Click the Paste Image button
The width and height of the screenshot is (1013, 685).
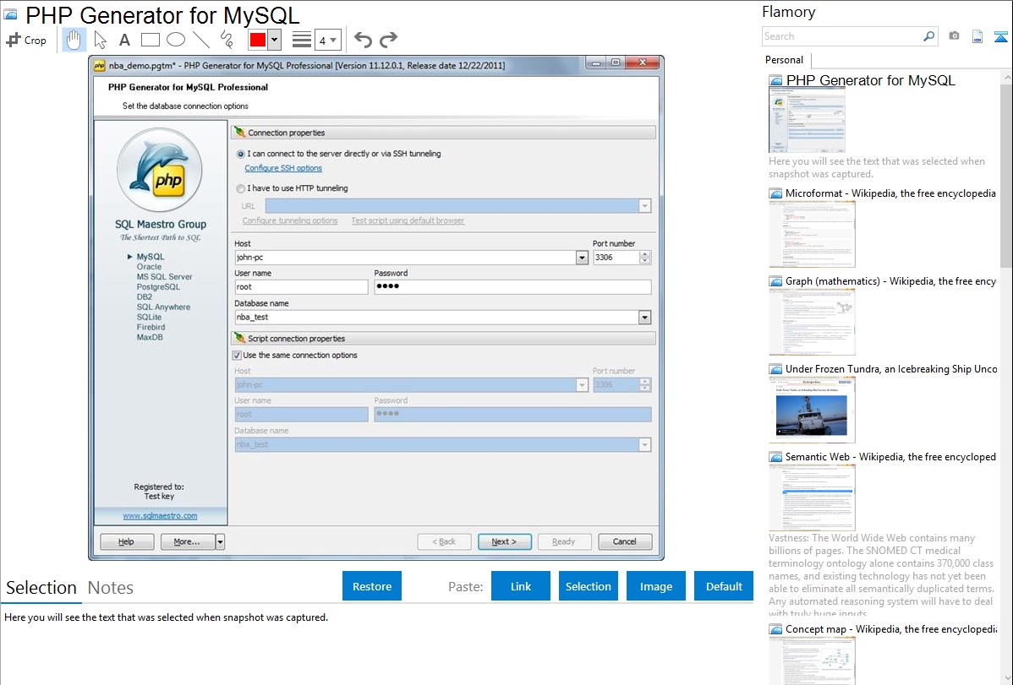tap(656, 586)
